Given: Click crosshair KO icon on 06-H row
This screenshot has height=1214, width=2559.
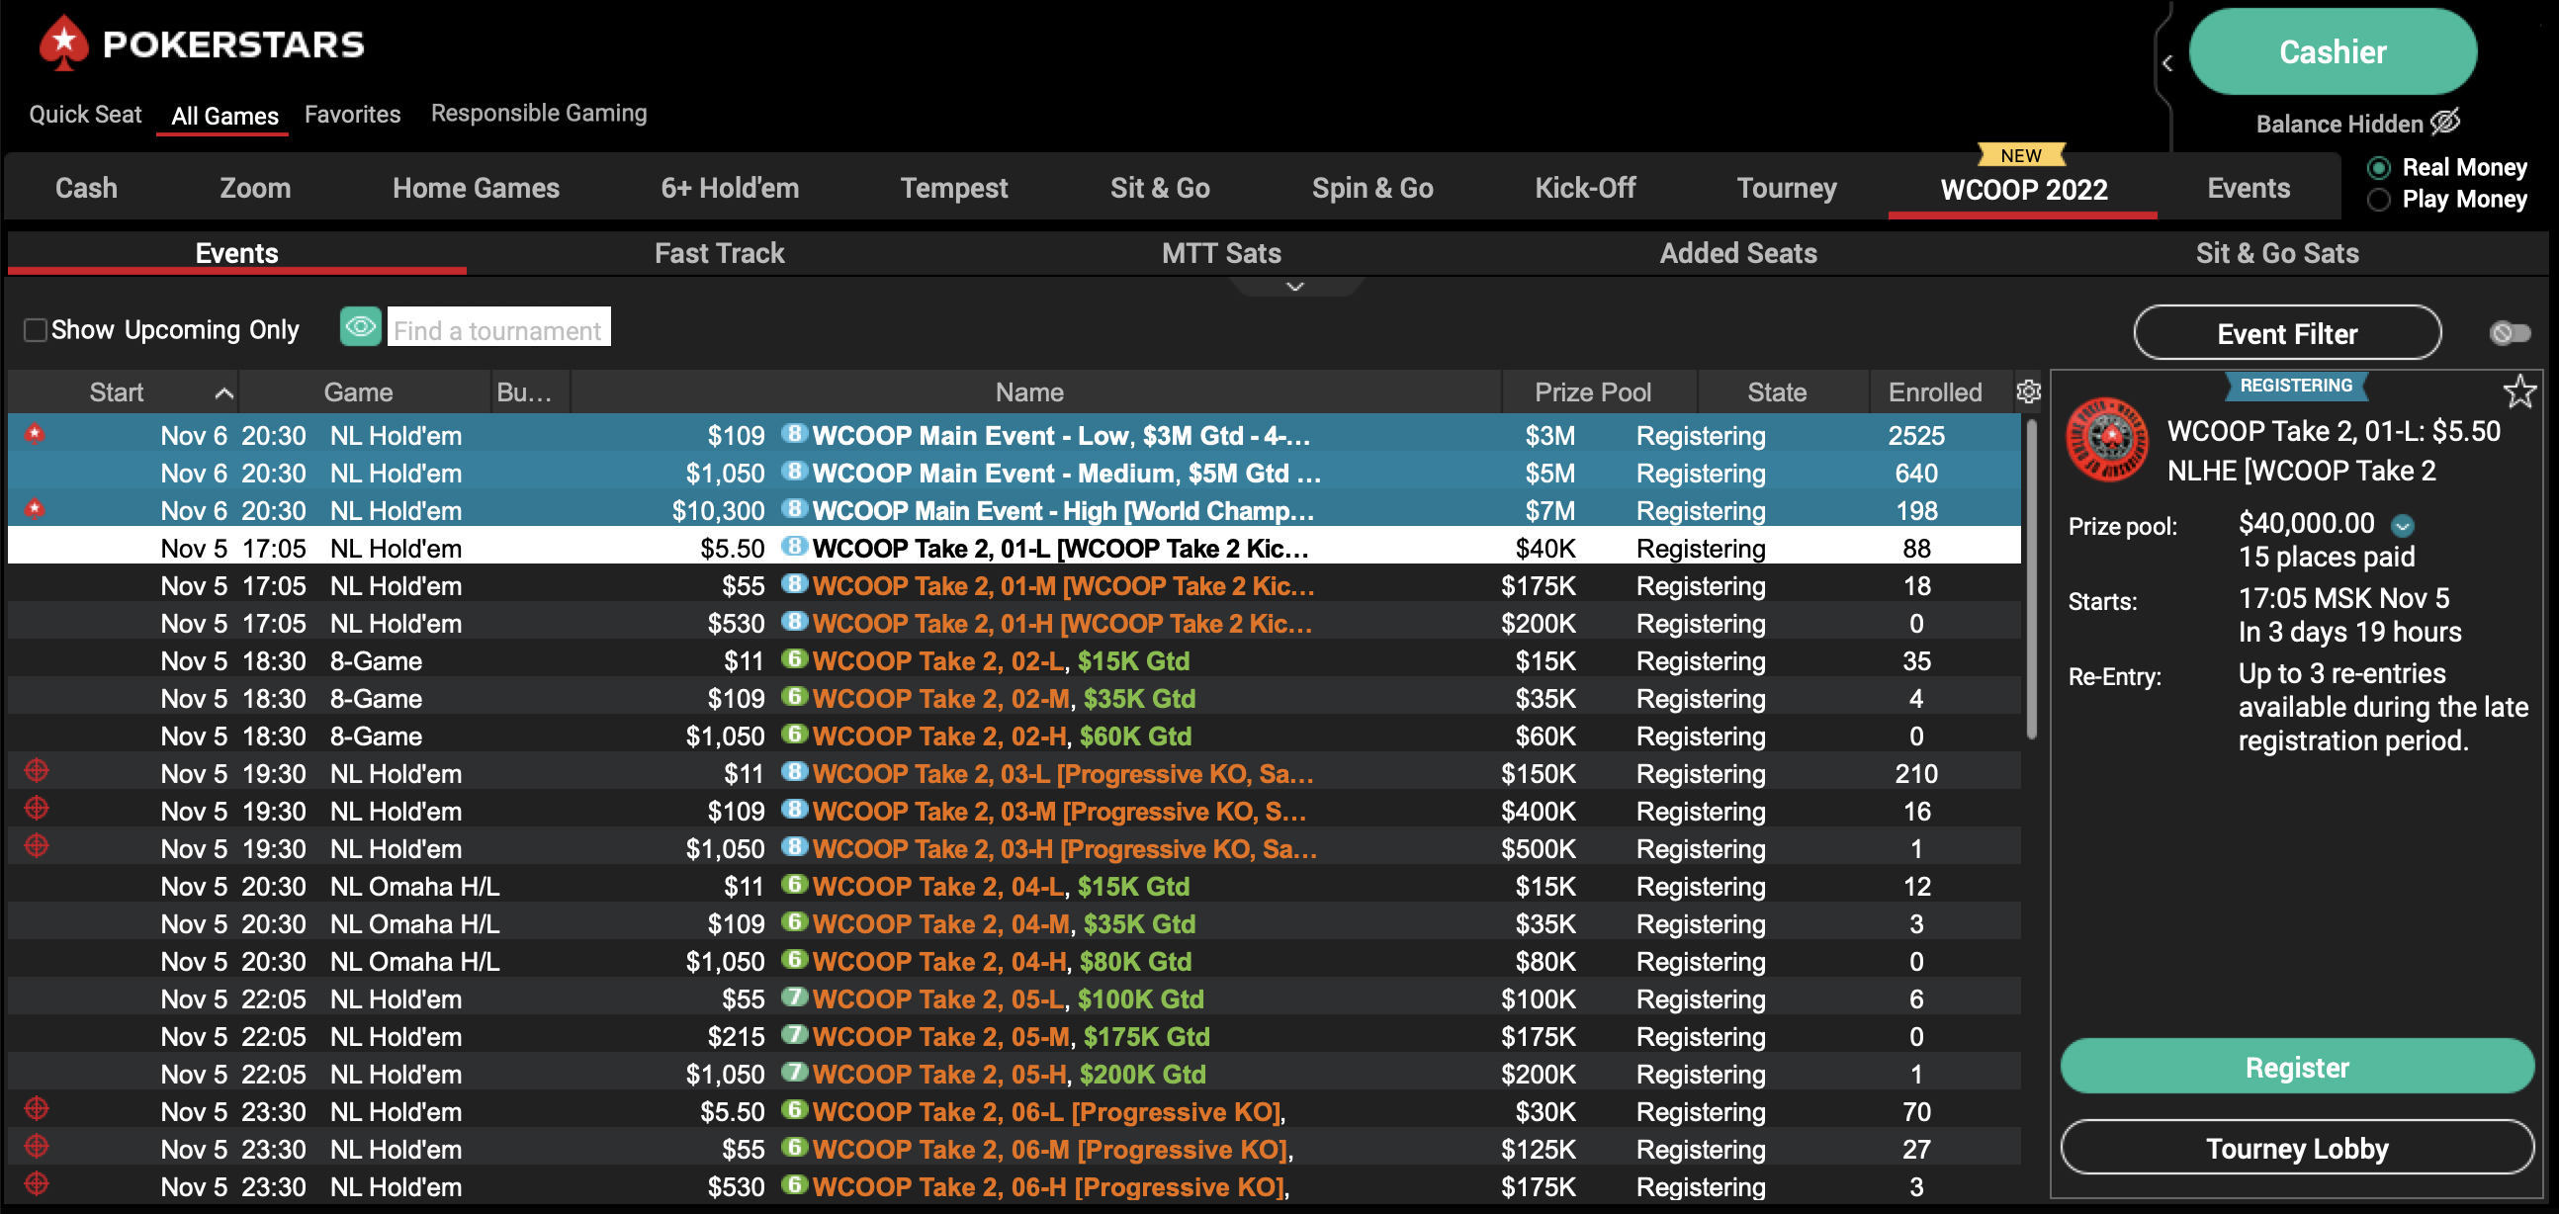Looking at the screenshot, I should click(x=37, y=1183).
